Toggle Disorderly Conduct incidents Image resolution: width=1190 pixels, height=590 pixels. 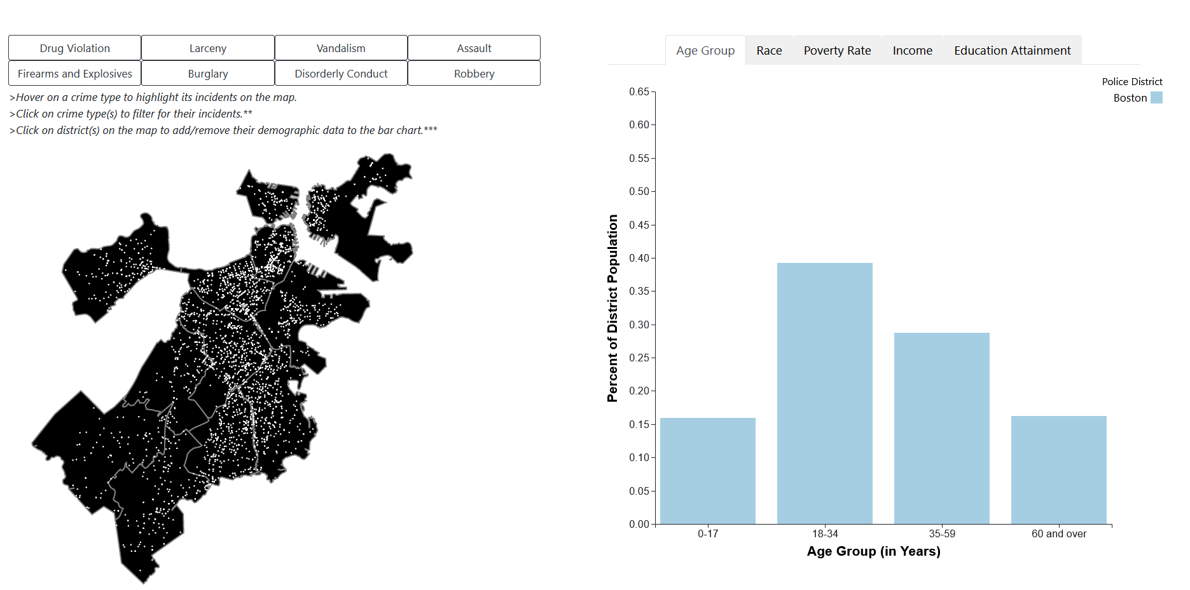tap(341, 73)
